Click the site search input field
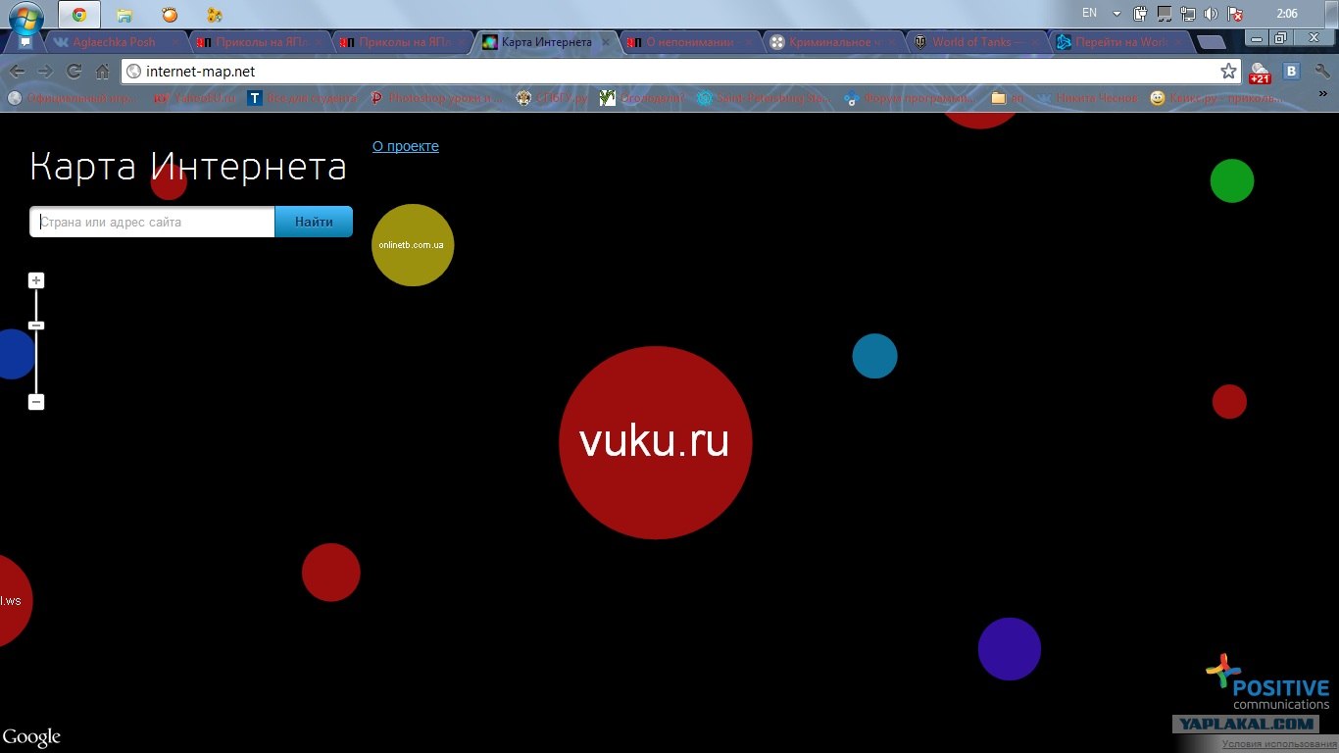The image size is (1339, 753). 153,223
